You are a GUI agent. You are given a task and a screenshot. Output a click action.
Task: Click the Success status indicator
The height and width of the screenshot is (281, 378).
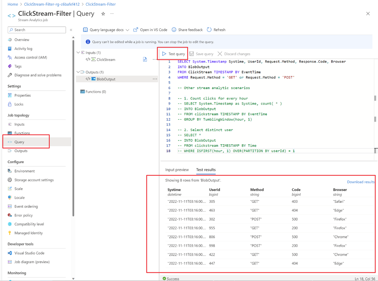click(171, 279)
